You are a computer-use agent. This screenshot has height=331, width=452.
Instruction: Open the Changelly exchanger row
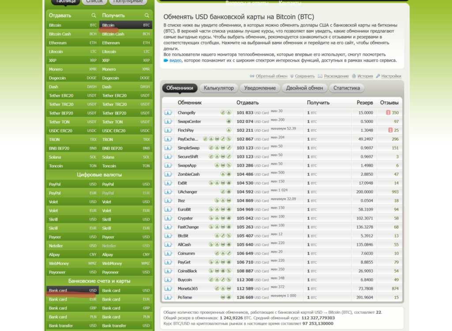coord(282,112)
